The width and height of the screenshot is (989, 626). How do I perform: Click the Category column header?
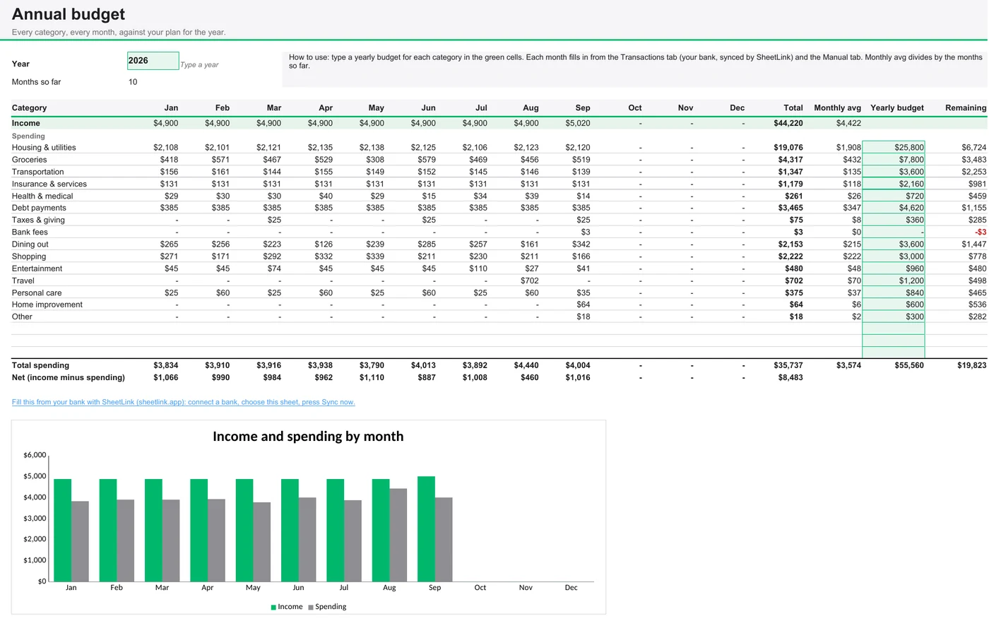click(29, 108)
